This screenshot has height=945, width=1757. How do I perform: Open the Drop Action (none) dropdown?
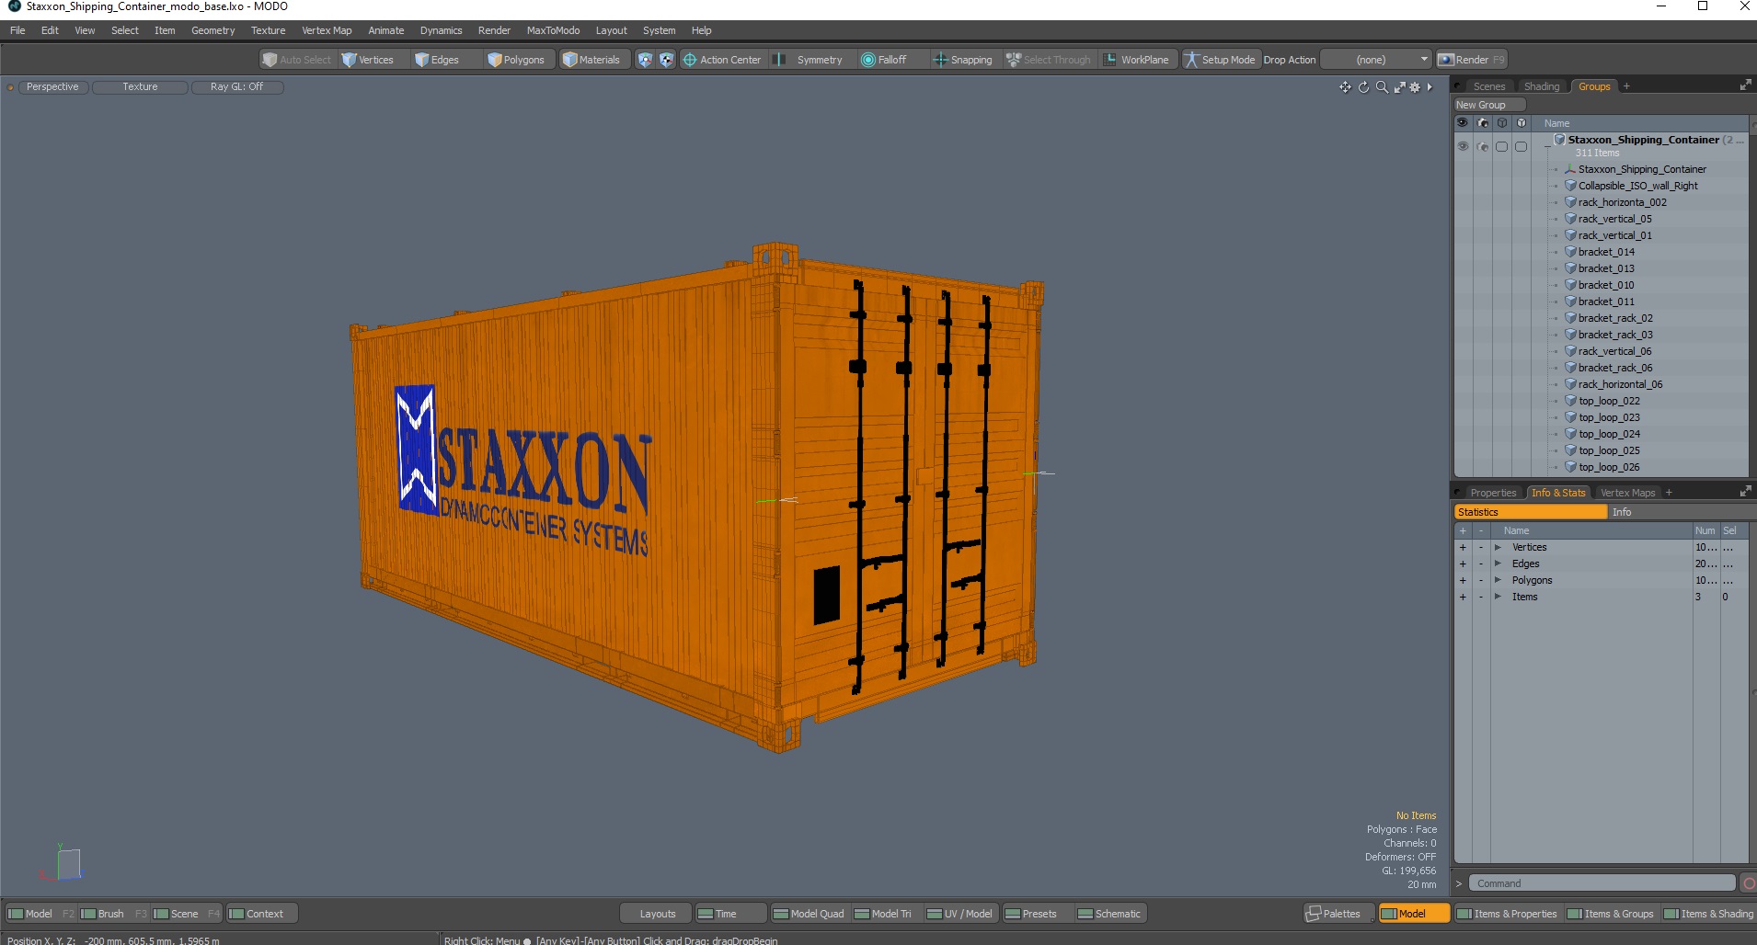1376,60
